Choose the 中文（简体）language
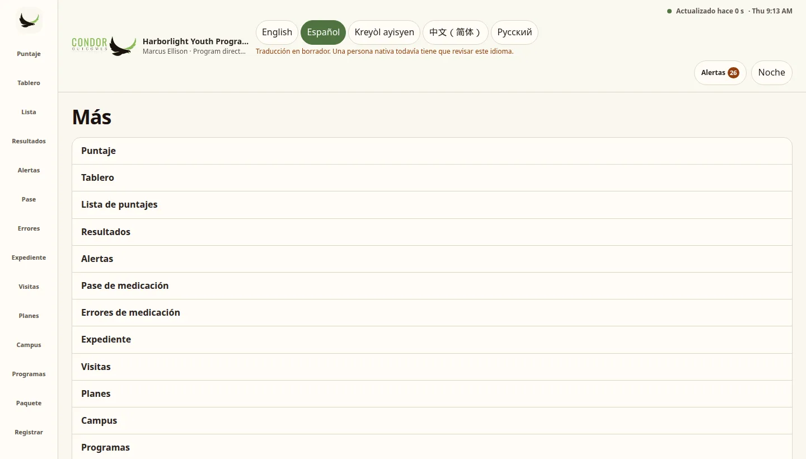This screenshot has width=806, height=459. pos(456,32)
